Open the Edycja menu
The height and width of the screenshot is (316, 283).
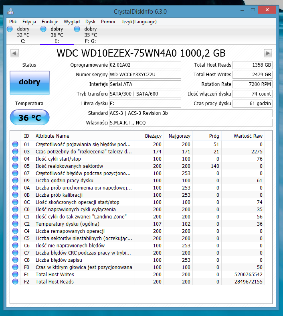pyautogui.click(x=29, y=22)
